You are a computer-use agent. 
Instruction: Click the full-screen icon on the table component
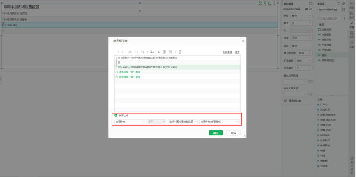click(260, 3)
